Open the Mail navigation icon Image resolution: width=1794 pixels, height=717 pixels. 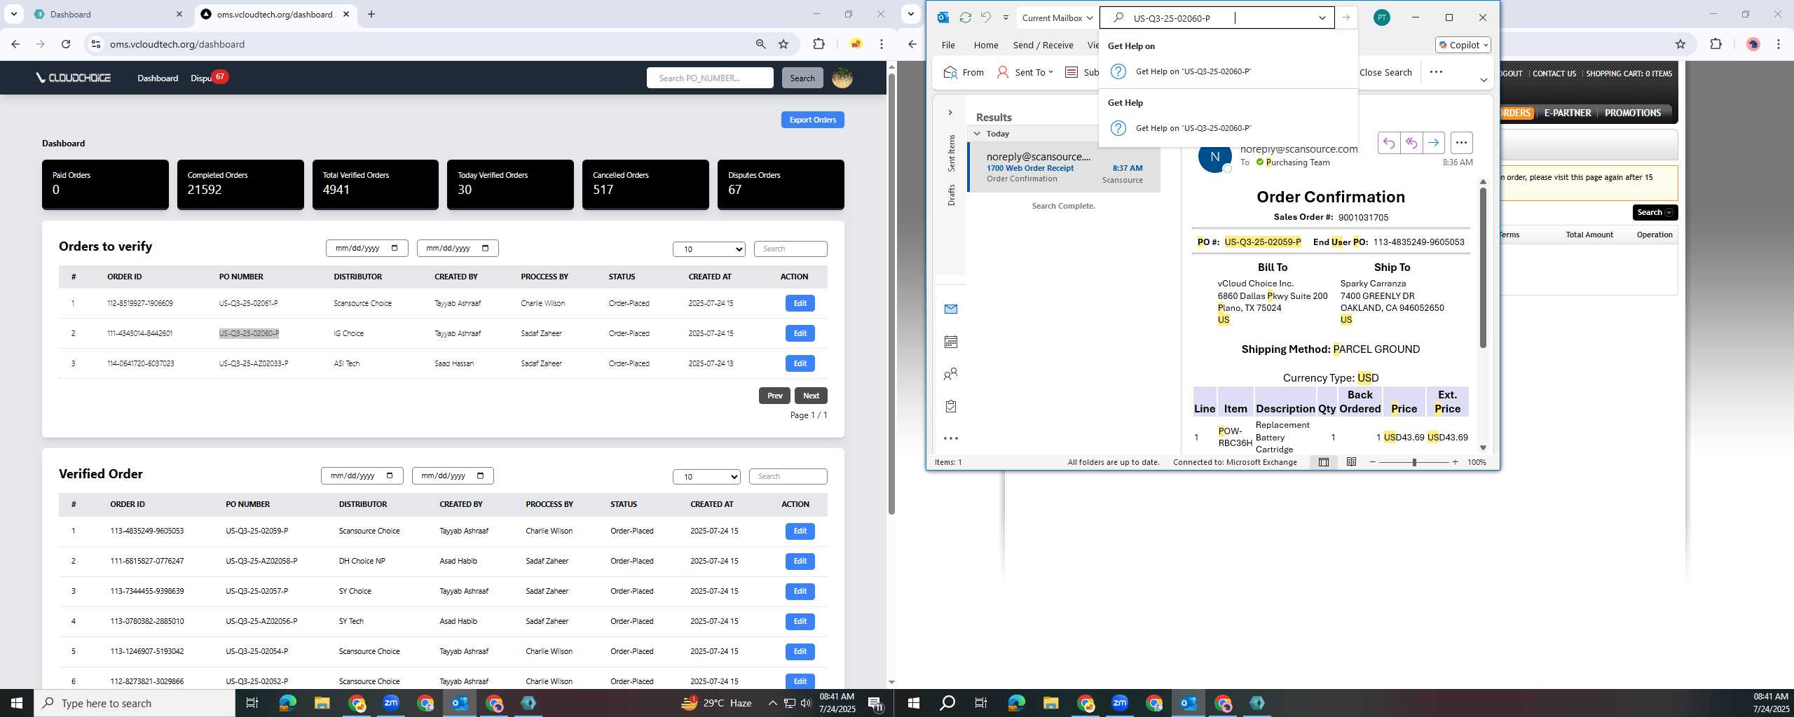point(950,309)
